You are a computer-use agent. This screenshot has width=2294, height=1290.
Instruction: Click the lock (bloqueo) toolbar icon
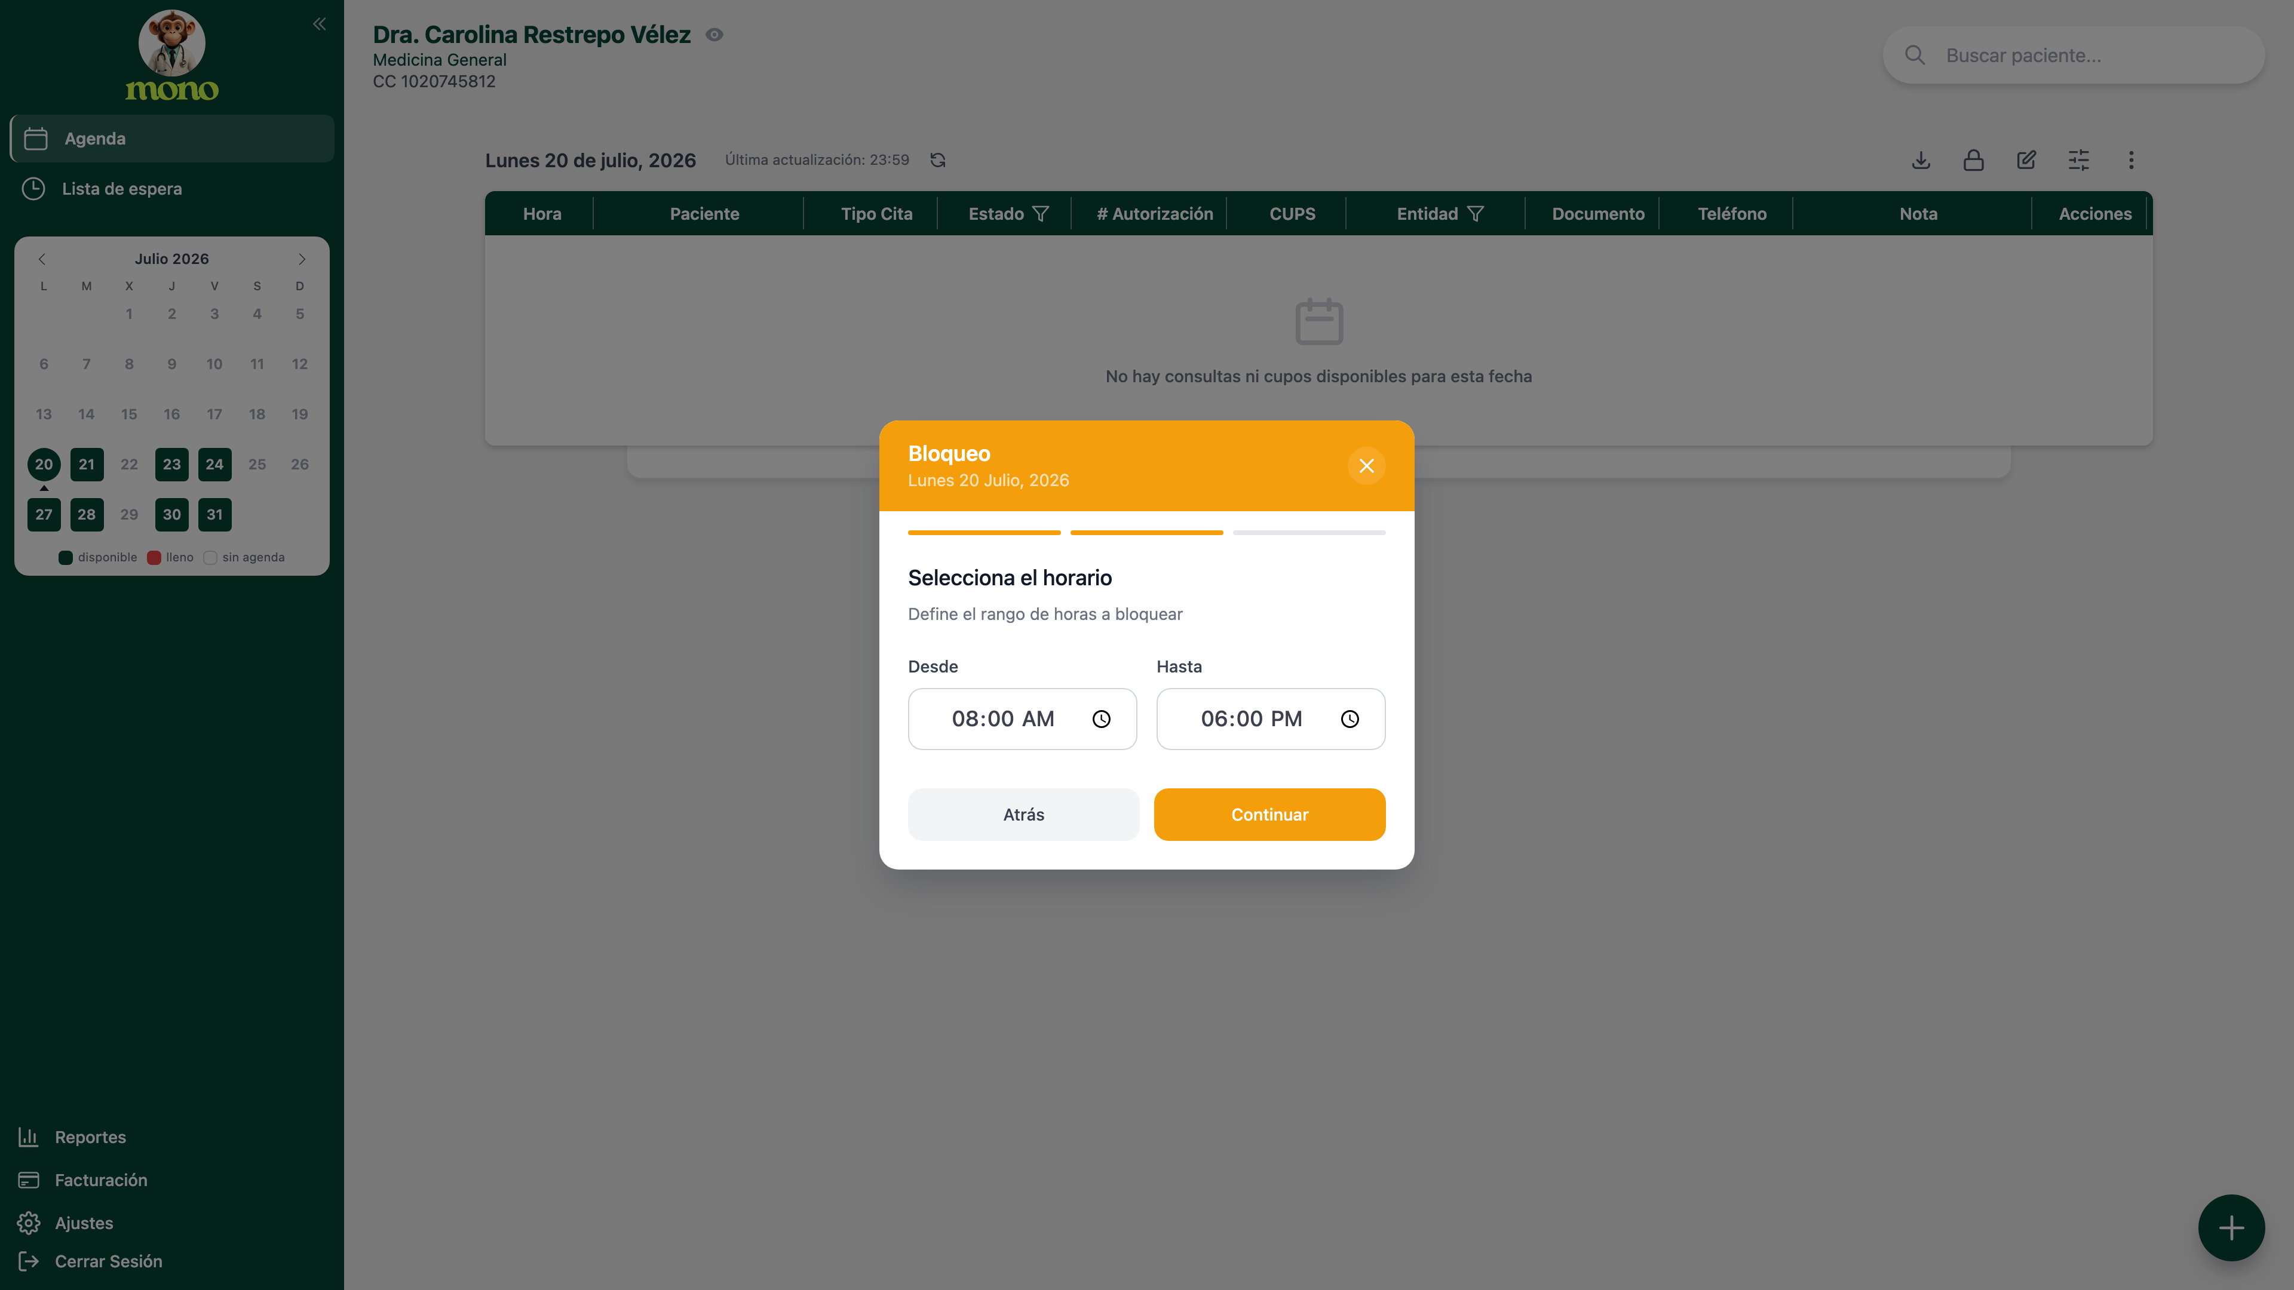pyautogui.click(x=1973, y=160)
